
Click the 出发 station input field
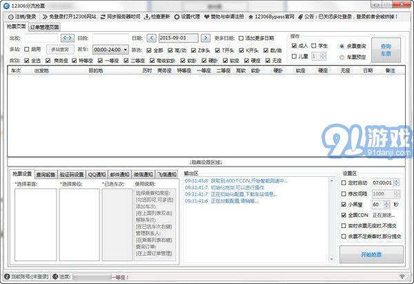(41, 38)
